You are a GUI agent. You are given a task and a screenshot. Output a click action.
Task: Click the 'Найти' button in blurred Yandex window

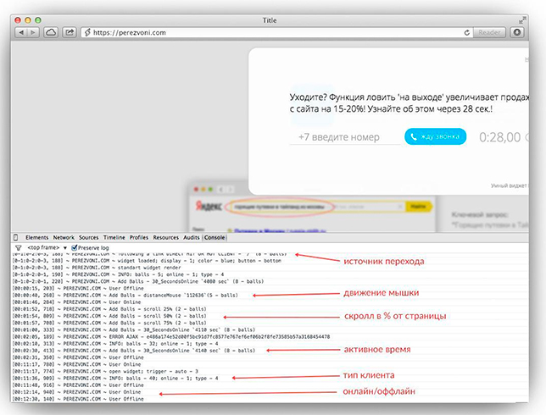point(418,207)
